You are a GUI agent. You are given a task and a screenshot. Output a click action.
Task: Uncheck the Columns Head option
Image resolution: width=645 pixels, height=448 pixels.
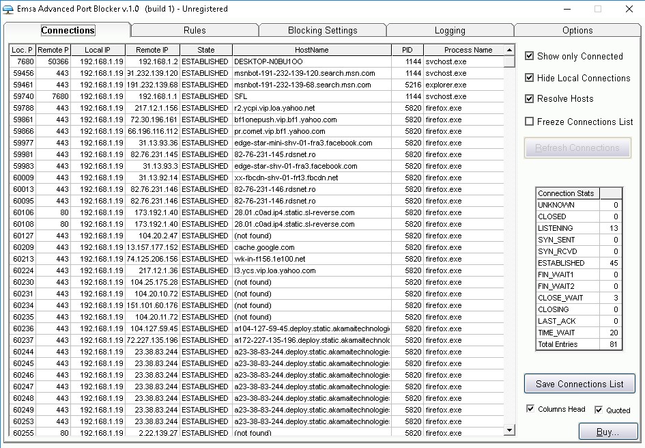coord(530,408)
